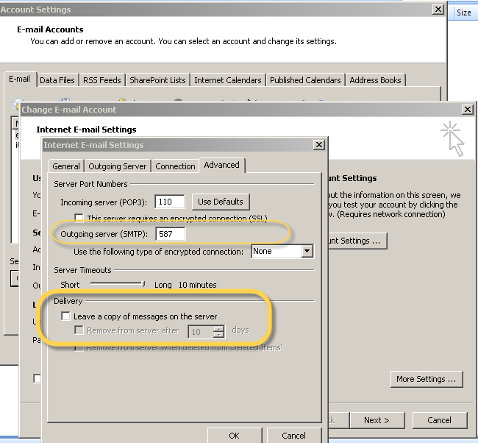Click Cancel in Change E-mail Account window

click(x=439, y=420)
